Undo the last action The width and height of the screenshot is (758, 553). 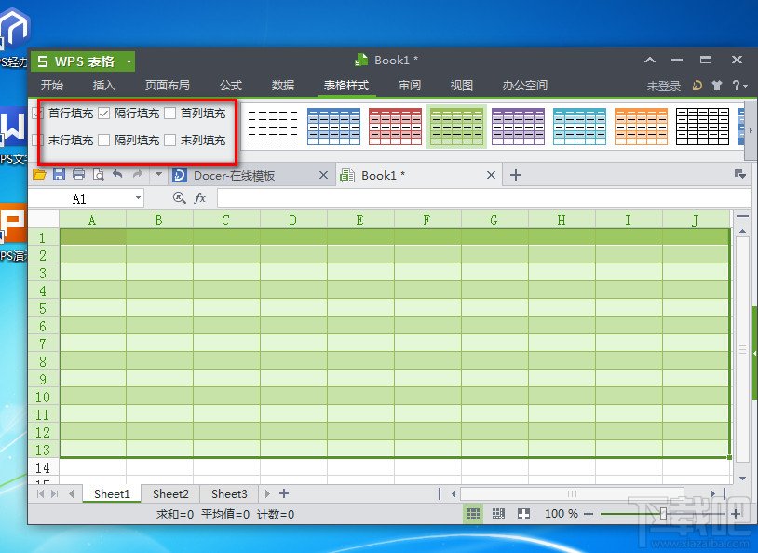click(117, 174)
